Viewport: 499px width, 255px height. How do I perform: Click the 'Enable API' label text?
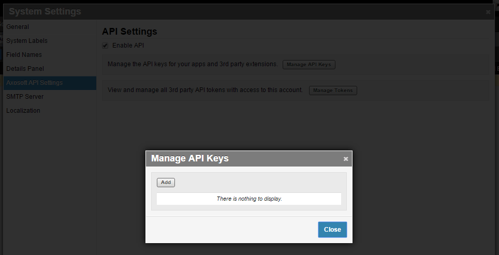pos(128,46)
